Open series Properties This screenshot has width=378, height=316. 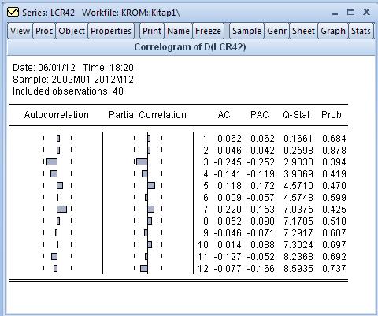(111, 31)
